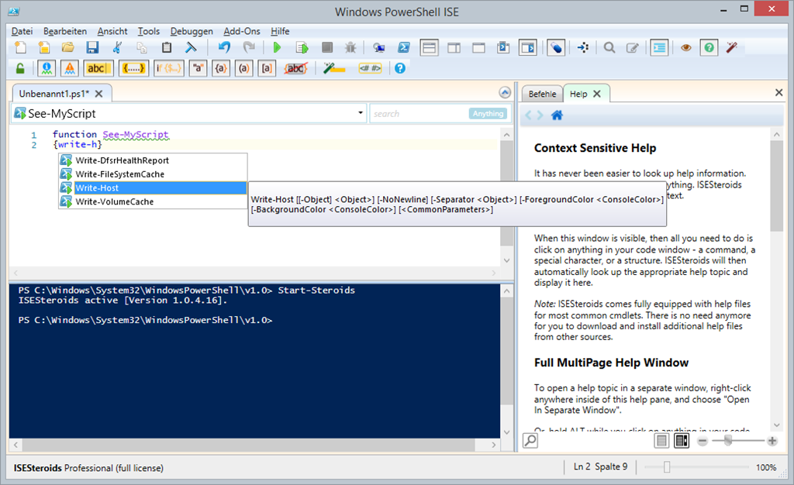Toggle script pane on top layout
Viewport: 794px width, 485px height.
tap(429, 47)
